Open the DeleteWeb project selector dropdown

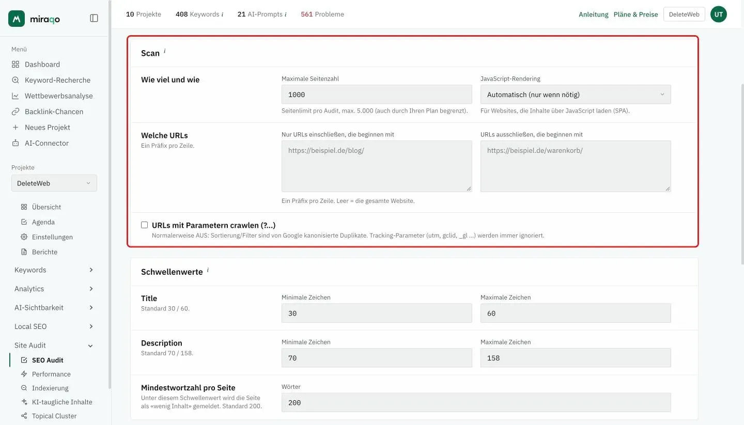(54, 183)
